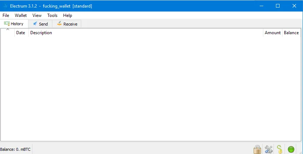Sort transactions by the Date column
The height and width of the screenshot is (154, 303).
pyautogui.click(x=21, y=33)
